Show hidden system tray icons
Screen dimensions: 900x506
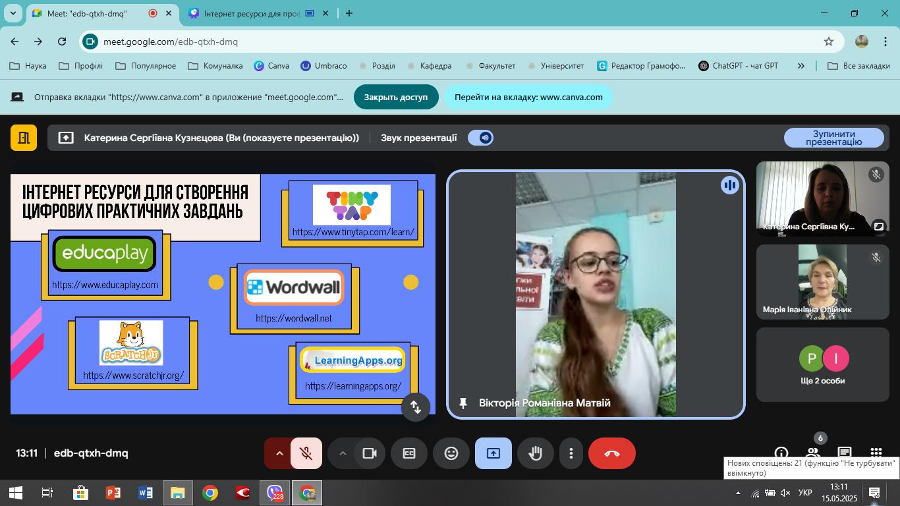tap(738, 493)
